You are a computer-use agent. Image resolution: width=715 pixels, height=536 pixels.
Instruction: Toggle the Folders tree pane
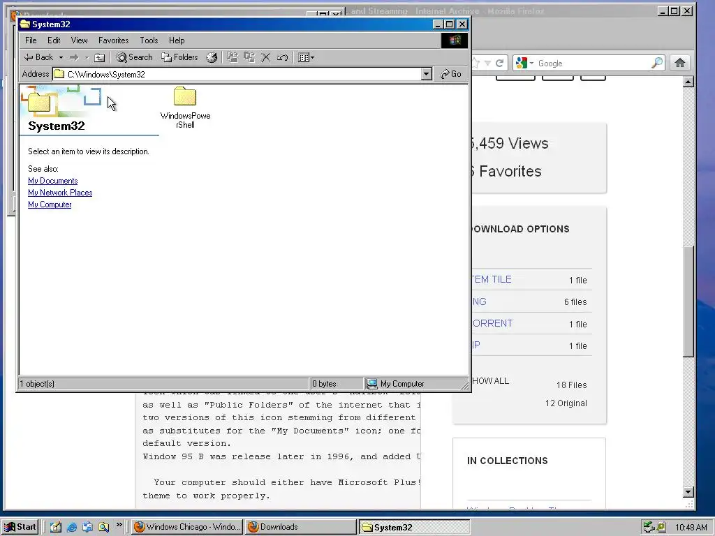tap(179, 57)
